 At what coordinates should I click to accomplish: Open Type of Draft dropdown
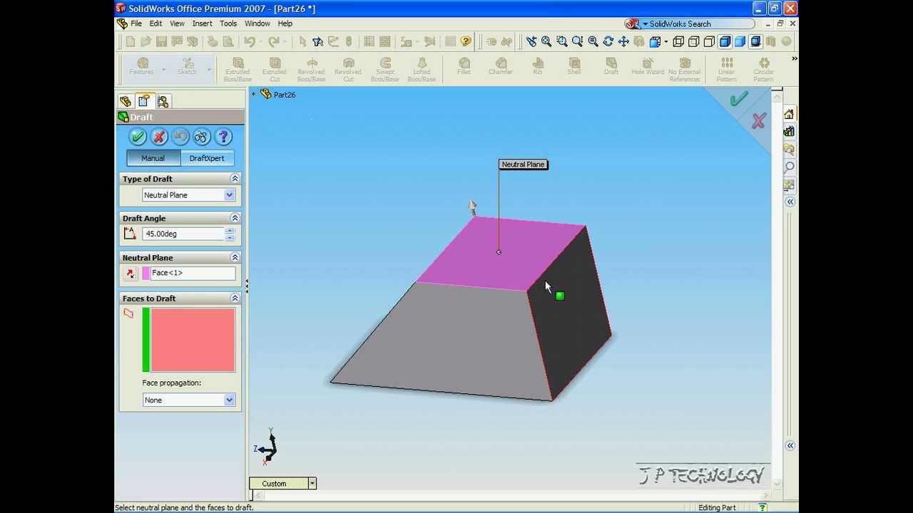pyautogui.click(x=230, y=195)
